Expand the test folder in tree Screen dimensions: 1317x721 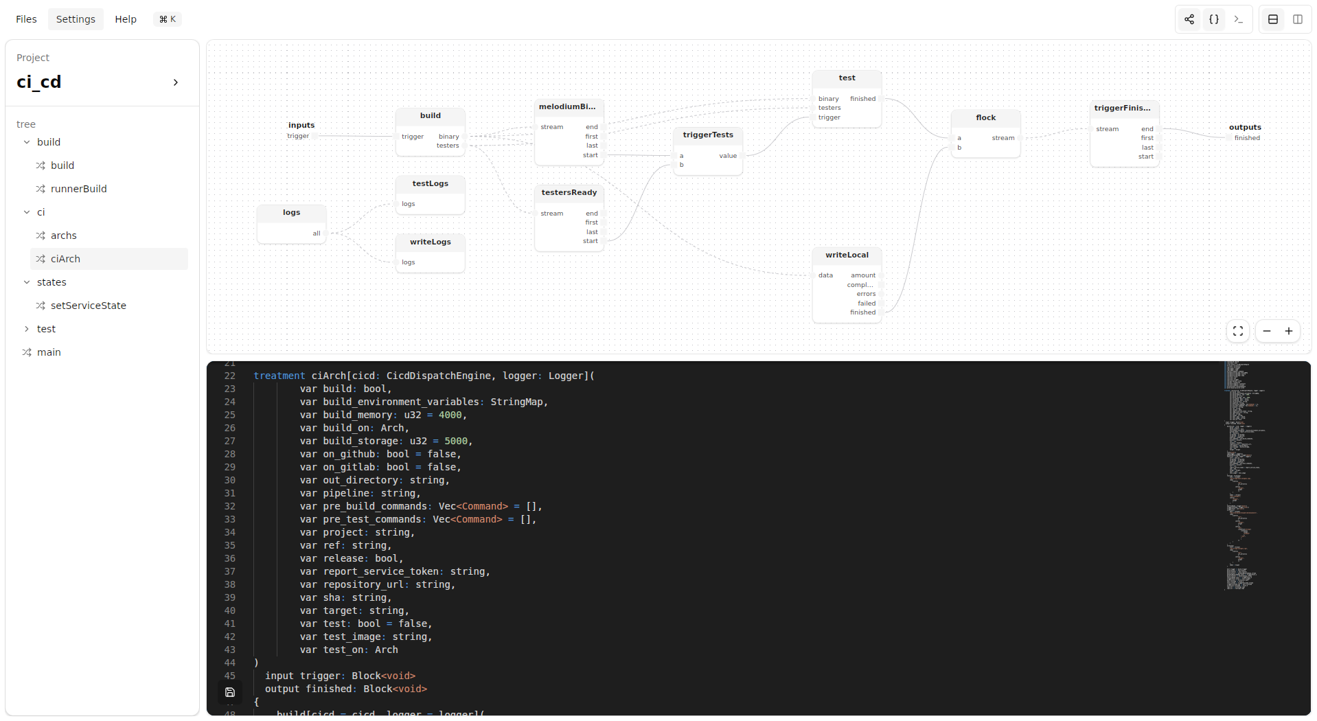click(27, 329)
